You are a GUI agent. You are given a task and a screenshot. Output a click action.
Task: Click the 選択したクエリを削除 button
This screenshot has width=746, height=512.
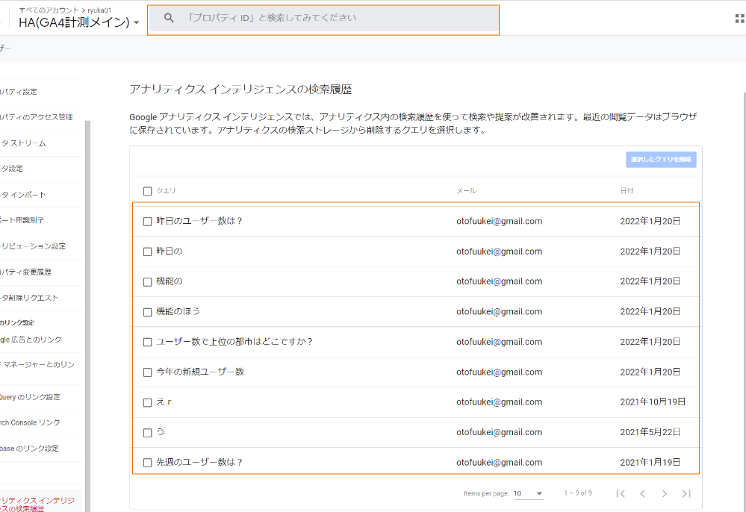click(x=661, y=159)
